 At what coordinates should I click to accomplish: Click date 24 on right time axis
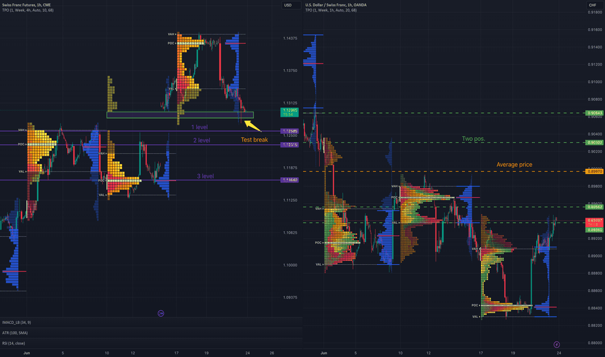[559, 352]
